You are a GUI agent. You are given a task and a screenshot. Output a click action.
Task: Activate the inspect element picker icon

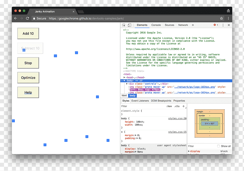click(124, 25)
